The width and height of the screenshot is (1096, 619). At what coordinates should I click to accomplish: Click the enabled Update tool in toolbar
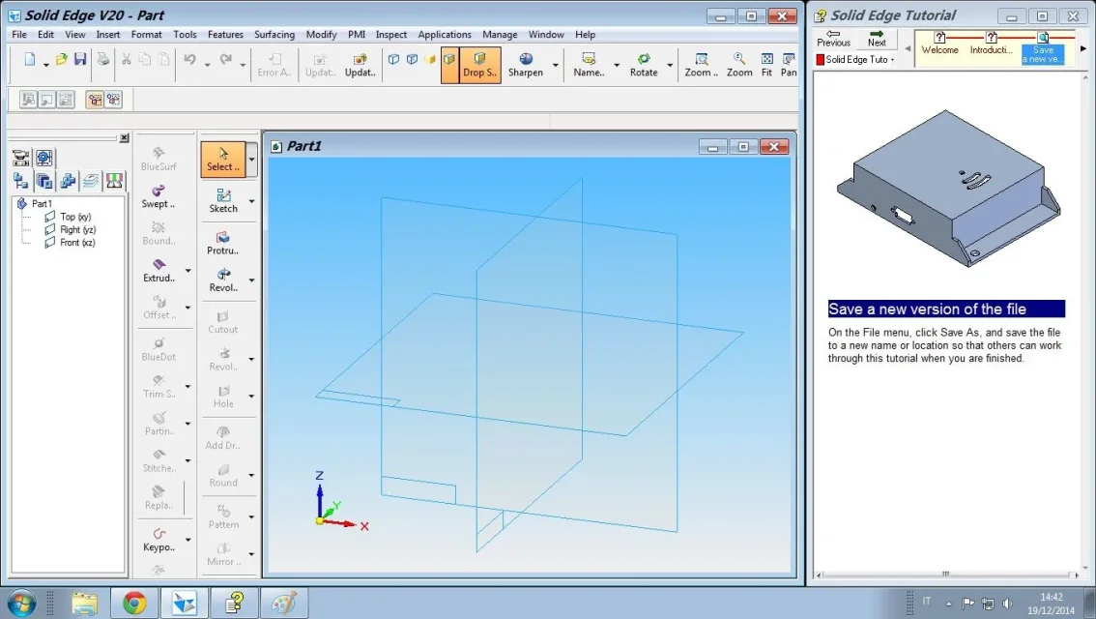[x=360, y=65]
